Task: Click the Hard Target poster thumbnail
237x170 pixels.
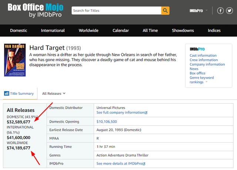Action: point(15,60)
